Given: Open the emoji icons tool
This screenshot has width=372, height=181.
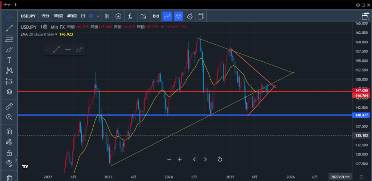Looking at the screenshot, I should tap(9, 92).
